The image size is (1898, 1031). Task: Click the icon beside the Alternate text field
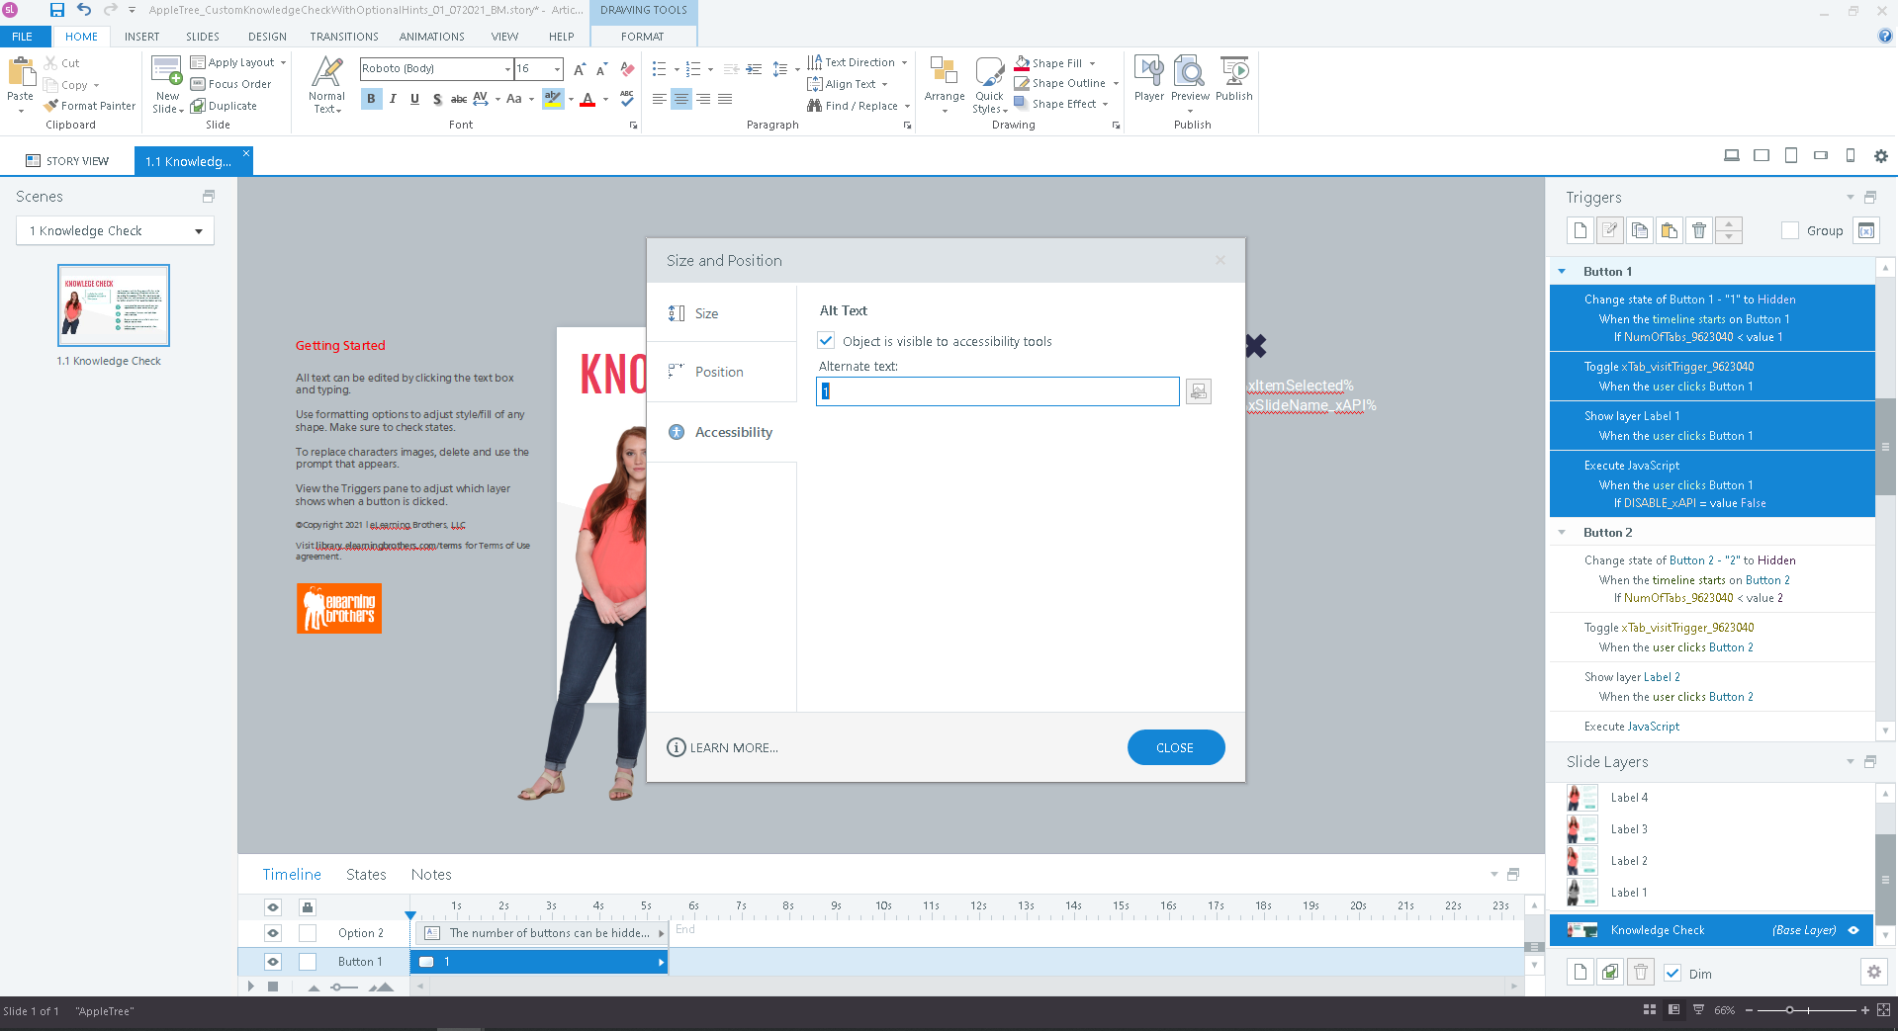1198,391
